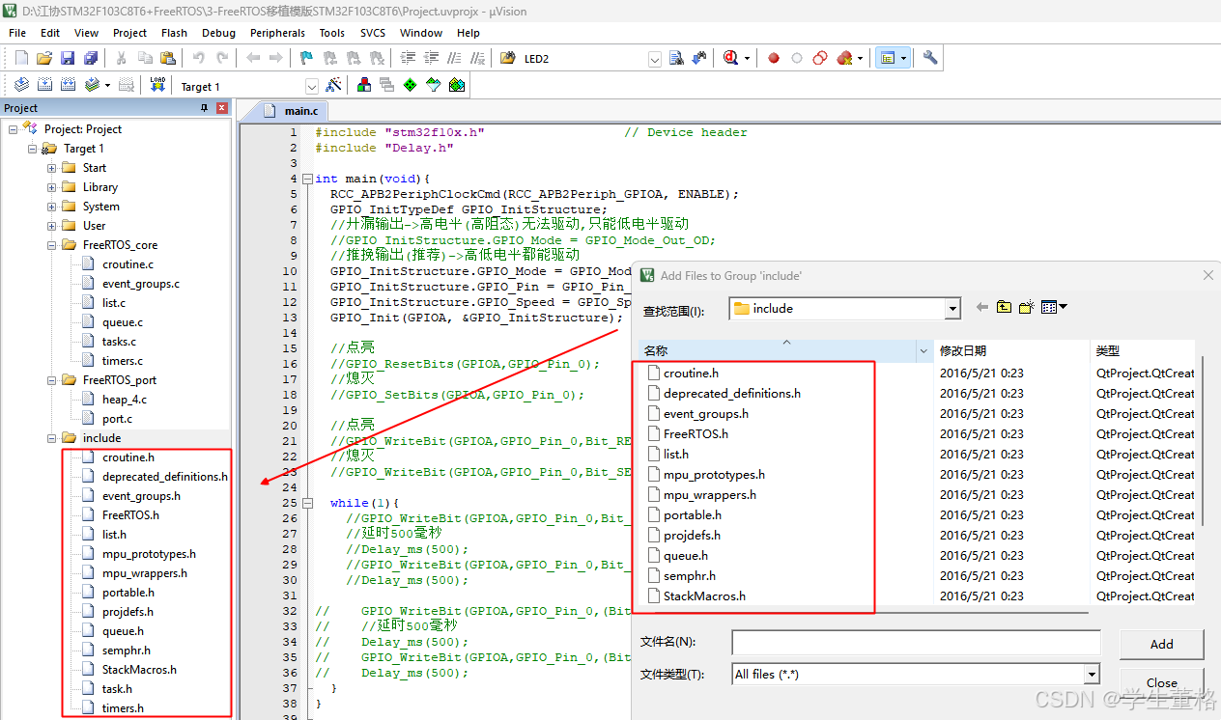Expand the User group in the project tree
Screen dimensions: 1221x720
[x=52, y=226]
